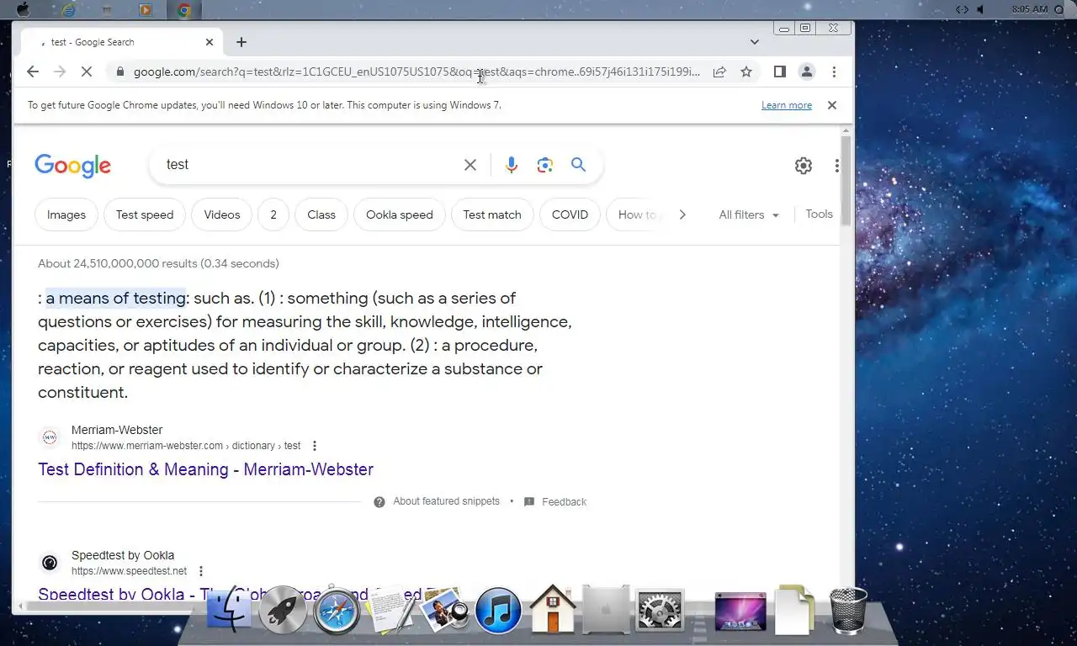Click the Merriam-Webster site favicon
This screenshot has height=646, width=1077.
pos(50,437)
